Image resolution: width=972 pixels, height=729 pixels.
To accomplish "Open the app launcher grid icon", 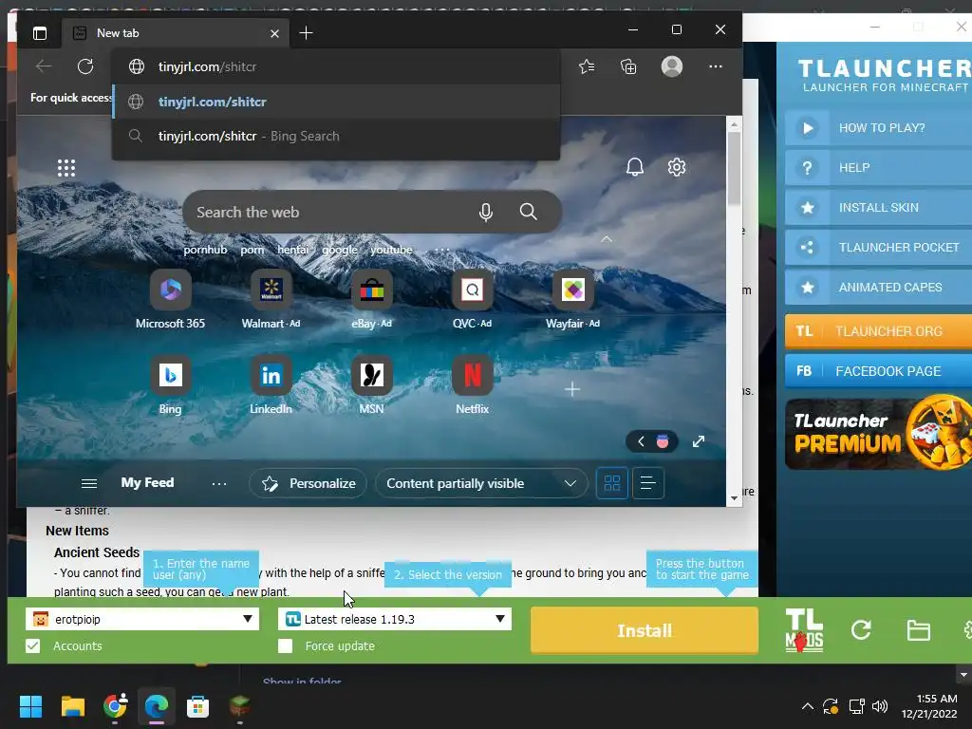I will coord(66,168).
